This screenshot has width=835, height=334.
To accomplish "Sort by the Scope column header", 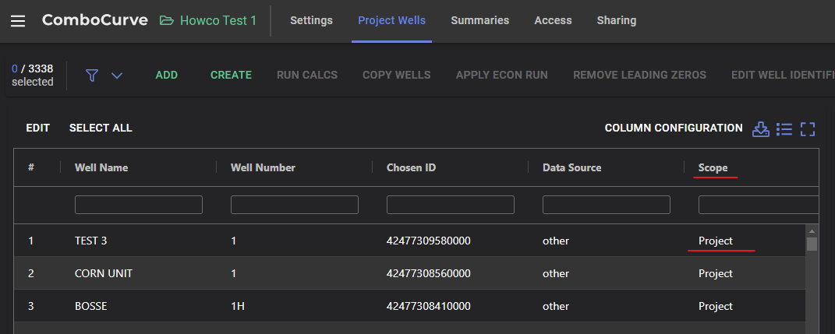I will pos(713,167).
